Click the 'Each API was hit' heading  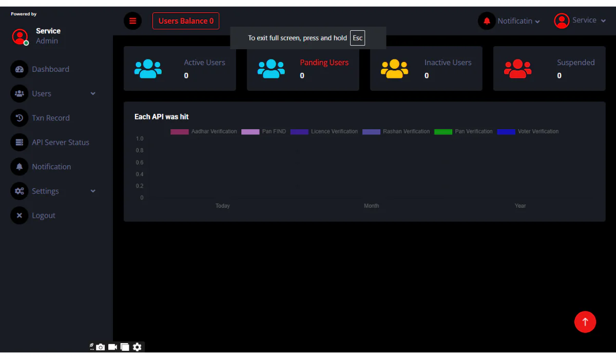click(162, 117)
